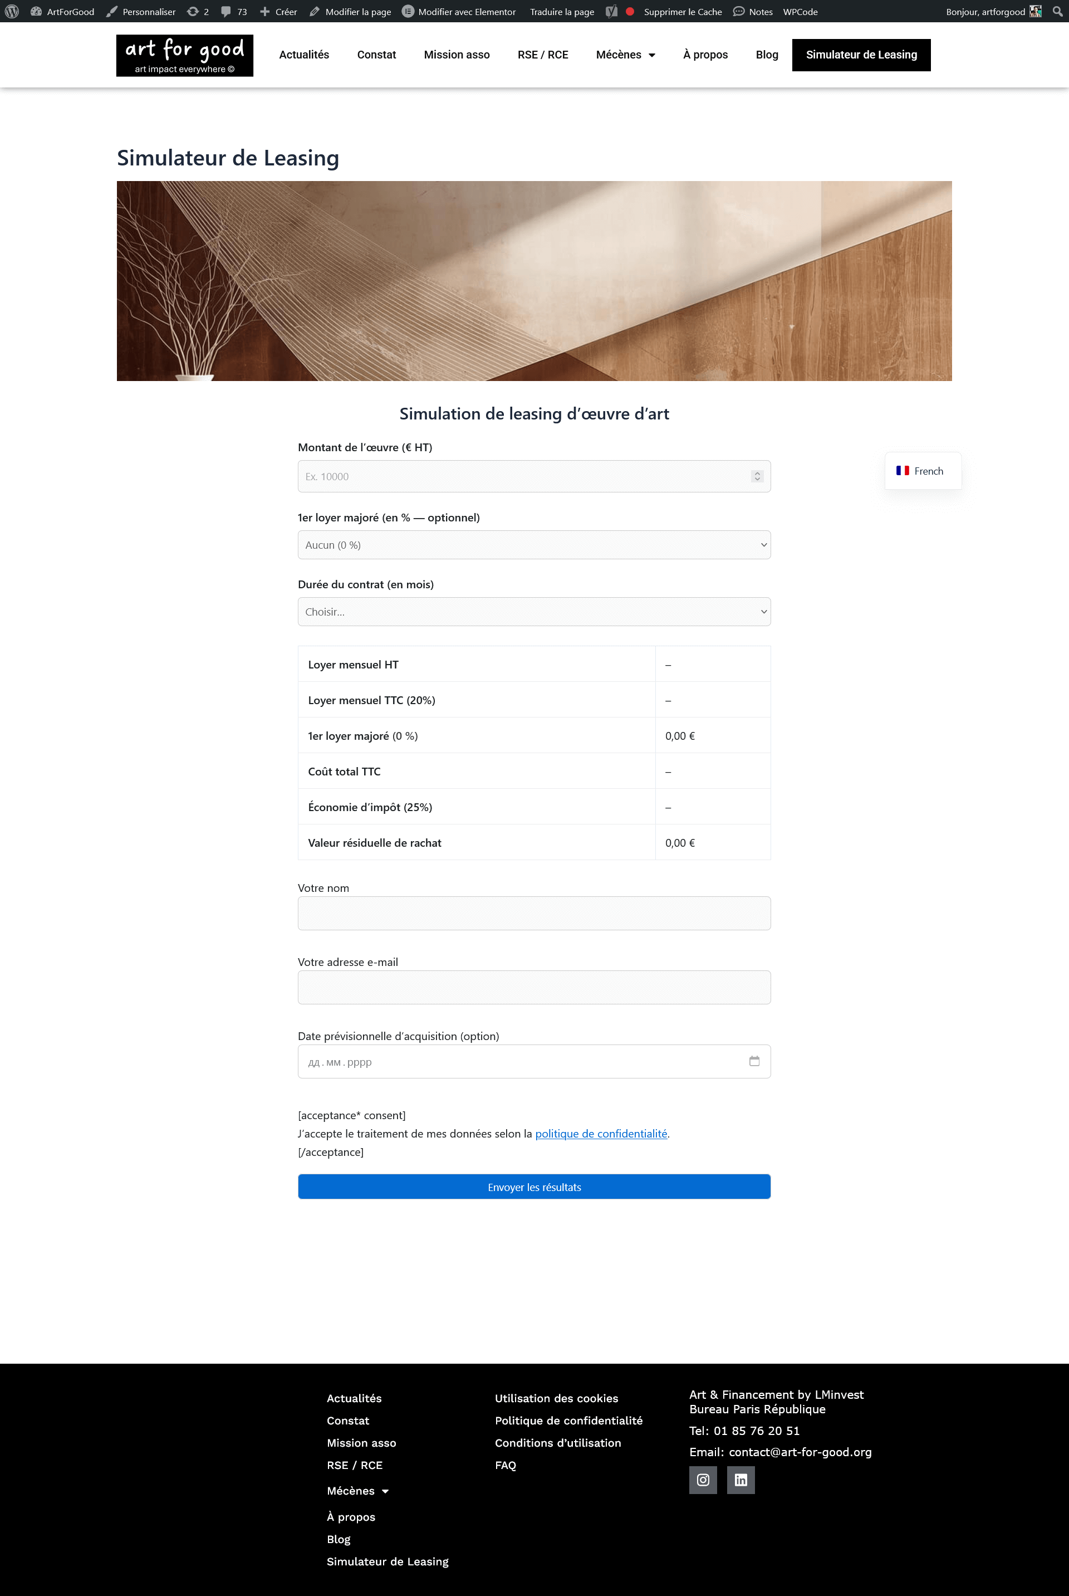Click the updates icon showing 2 updates

[x=193, y=11]
